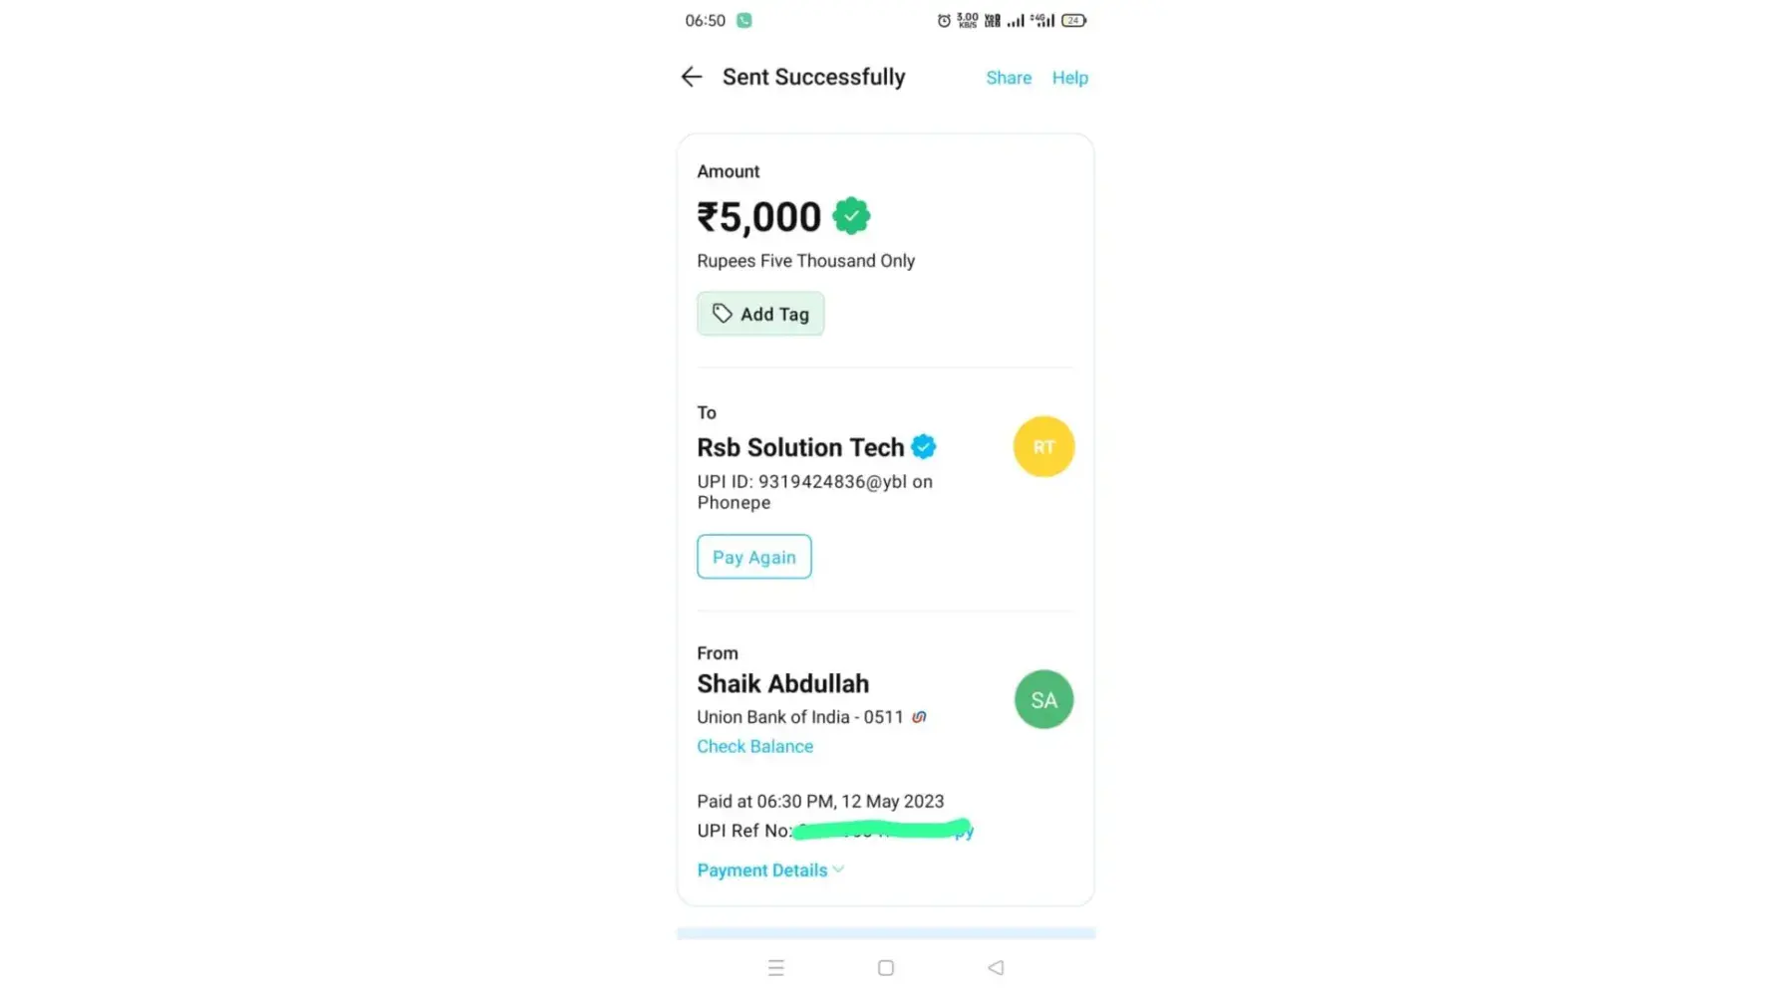Image resolution: width=1772 pixels, height=996 pixels.
Task: Expand the Payment Details section
Action: (x=762, y=871)
